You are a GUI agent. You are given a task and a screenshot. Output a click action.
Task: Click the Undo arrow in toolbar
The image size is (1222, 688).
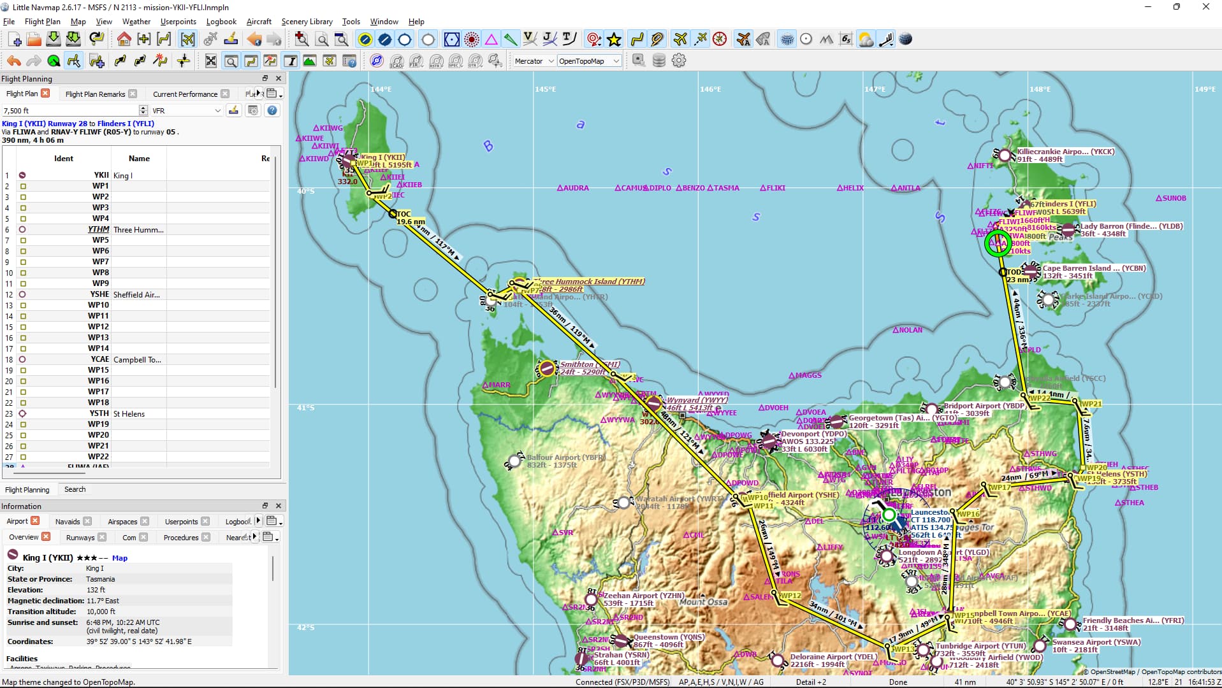(14, 61)
